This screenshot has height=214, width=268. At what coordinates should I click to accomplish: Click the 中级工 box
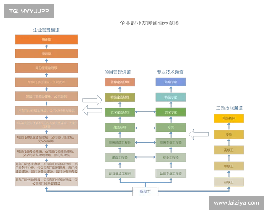click(229, 166)
